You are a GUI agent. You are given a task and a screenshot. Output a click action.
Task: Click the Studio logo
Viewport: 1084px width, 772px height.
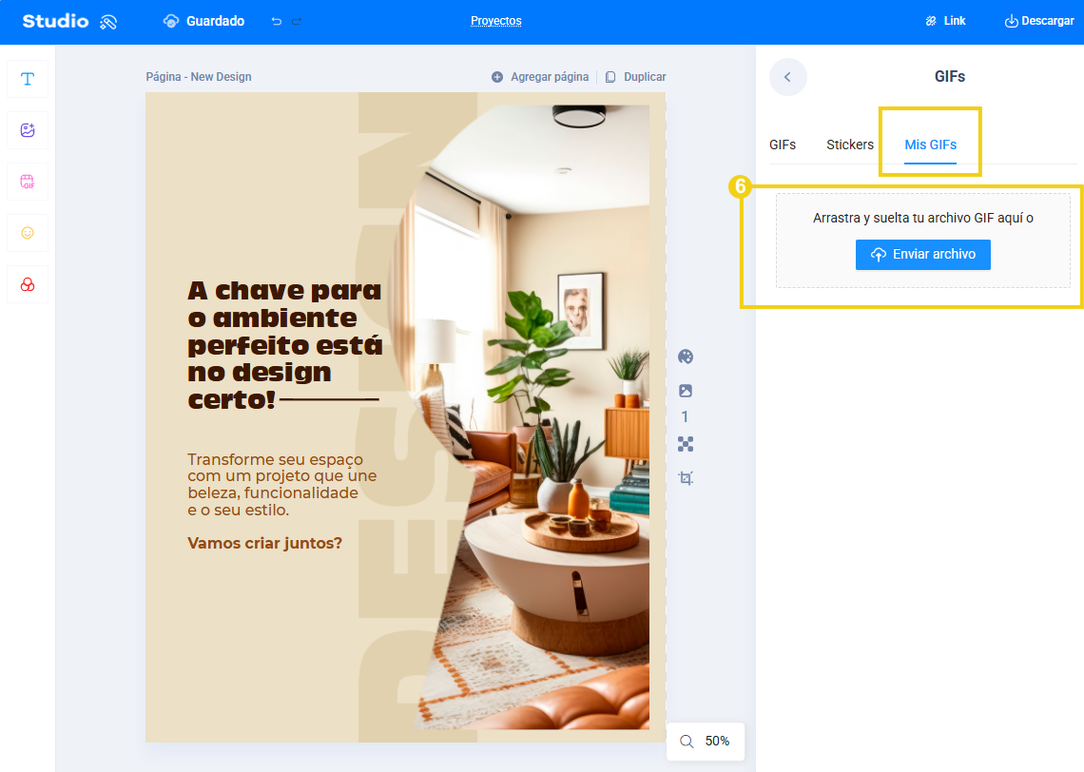coord(69,22)
